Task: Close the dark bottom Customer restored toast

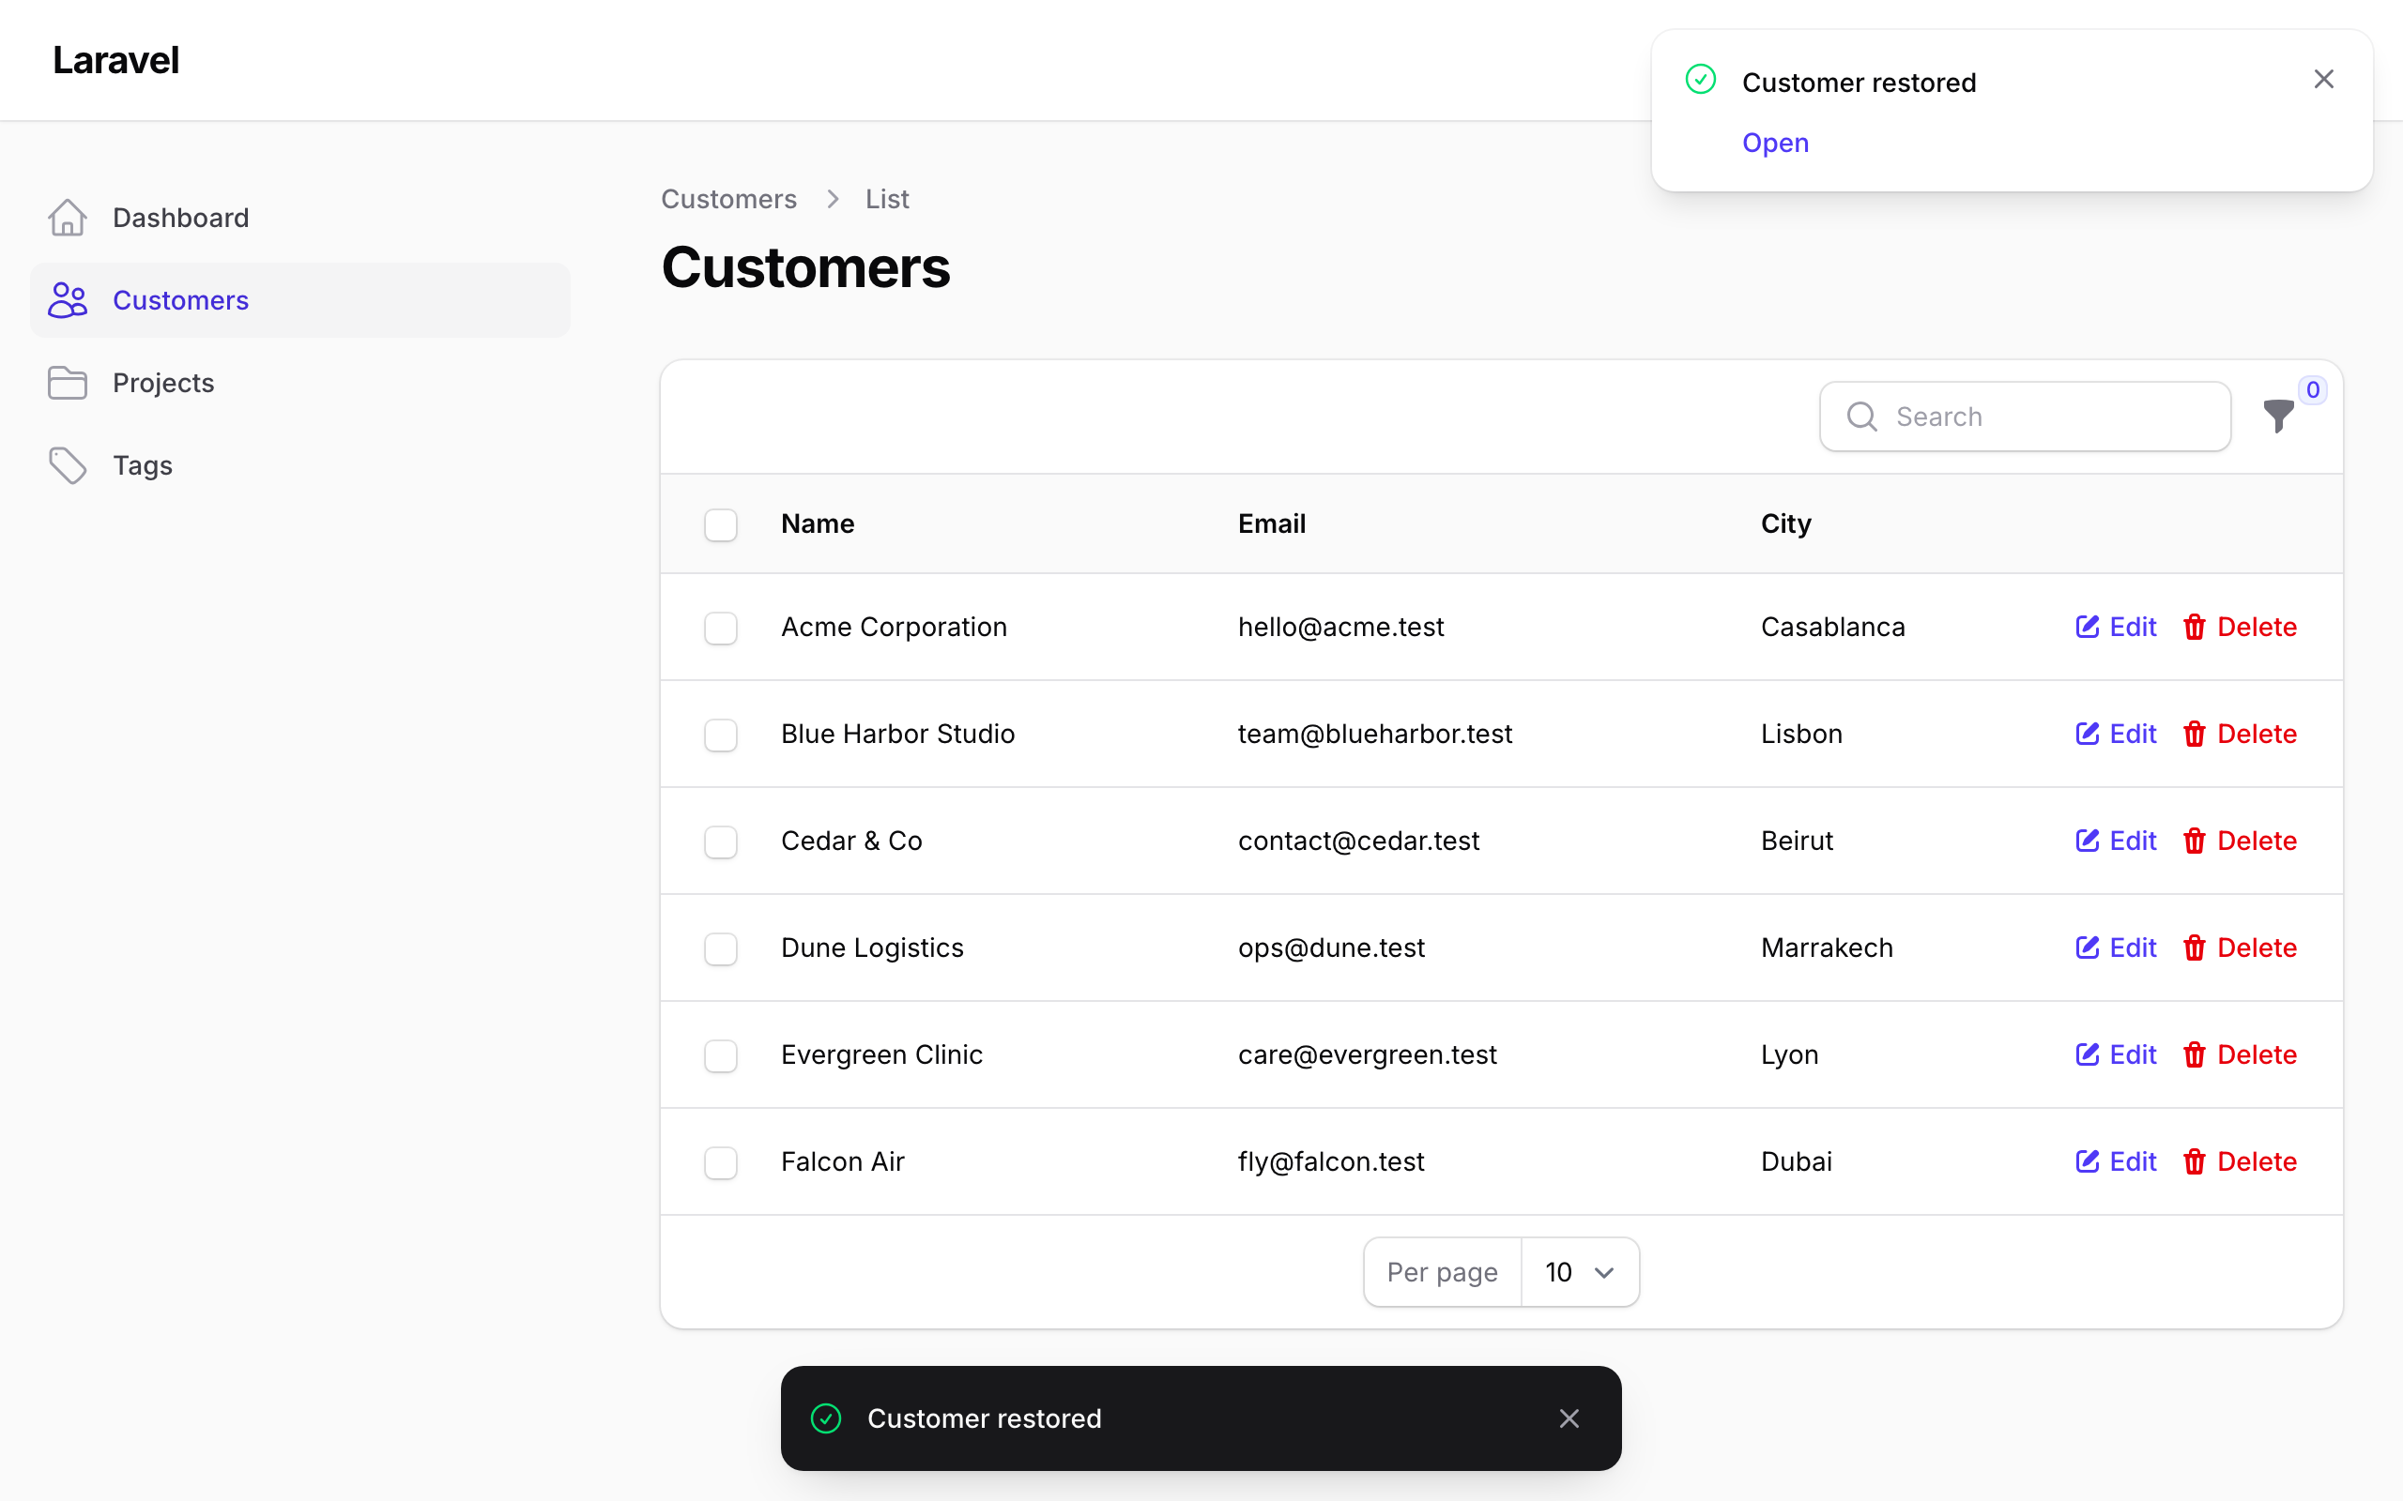Action: 1569,1418
